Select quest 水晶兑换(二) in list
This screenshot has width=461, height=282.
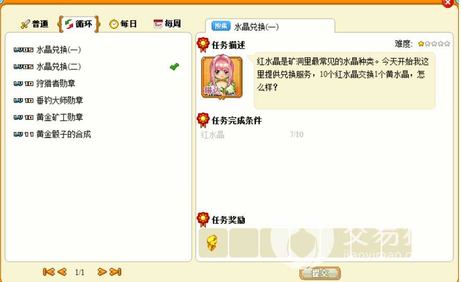47,67
